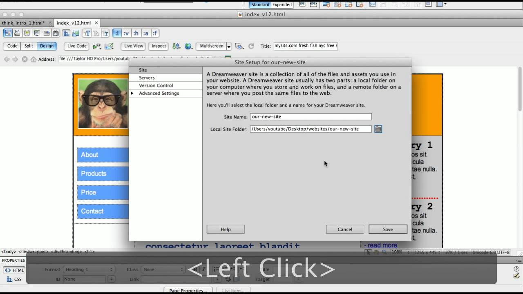Select the Site category in dialog

coord(165,70)
